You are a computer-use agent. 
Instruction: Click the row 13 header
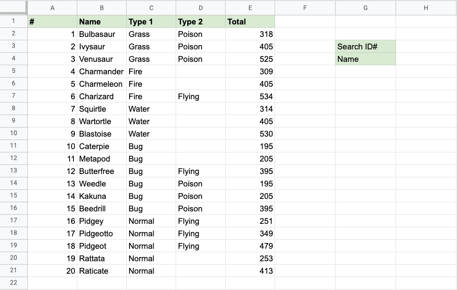pos(13,171)
